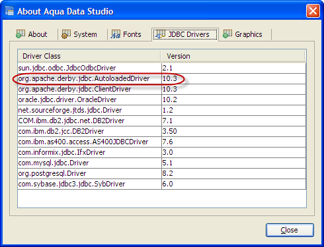This screenshot has height=247, width=324.
Task: Open the Graphics tab
Action: click(243, 34)
